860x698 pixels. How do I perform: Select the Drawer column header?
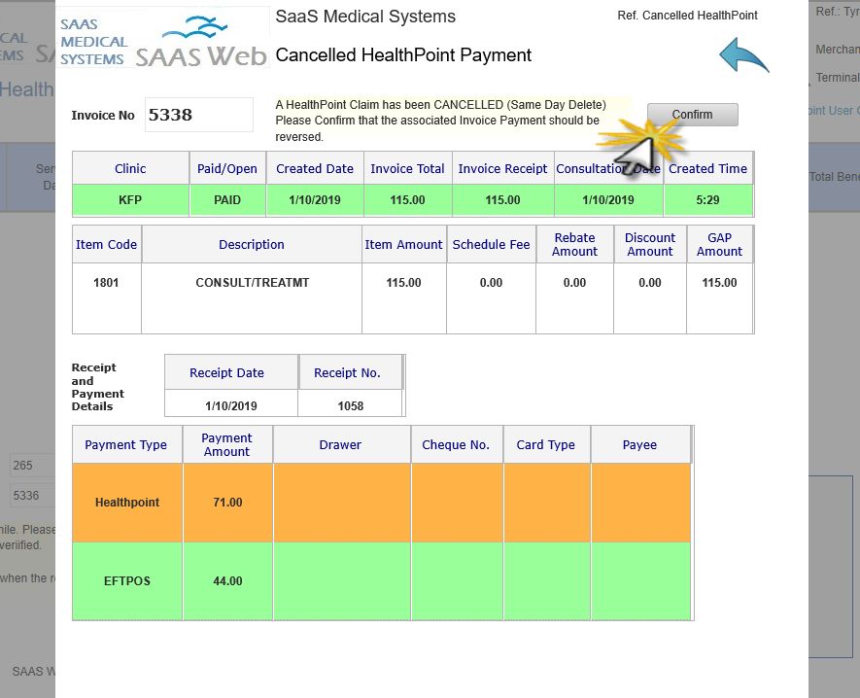(x=341, y=444)
